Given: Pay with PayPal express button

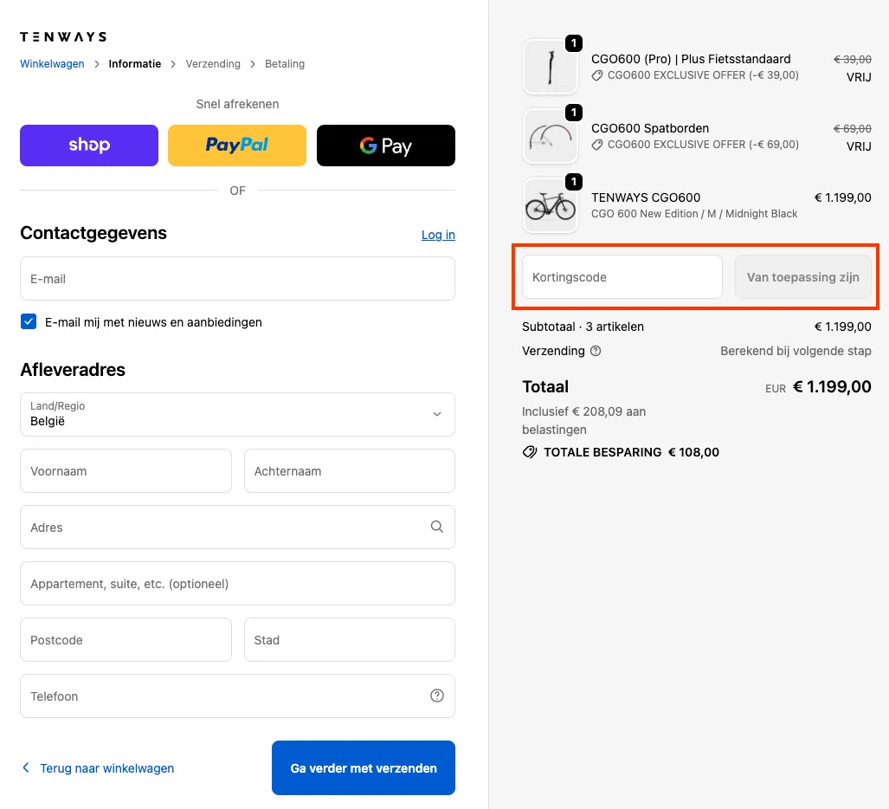Looking at the screenshot, I should 237,146.
